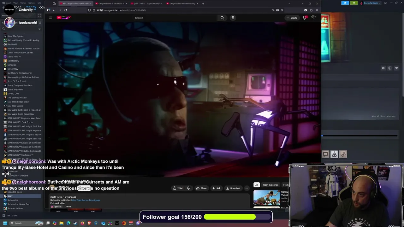Open a new browser tab
The height and width of the screenshot is (227, 404).
point(203,3)
